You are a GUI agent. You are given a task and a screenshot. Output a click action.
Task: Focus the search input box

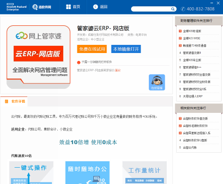coord(151,9)
